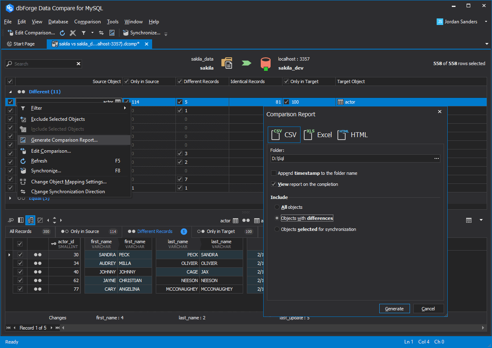
Task: Click the generate report icon in toolbar
Action: [112, 33]
